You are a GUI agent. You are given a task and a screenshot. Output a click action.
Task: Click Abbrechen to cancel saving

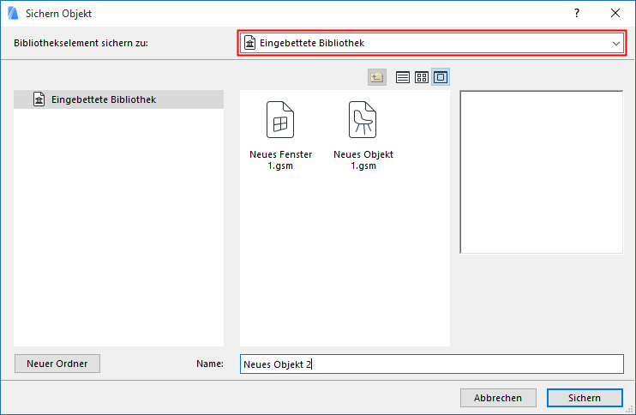(x=498, y=398)
